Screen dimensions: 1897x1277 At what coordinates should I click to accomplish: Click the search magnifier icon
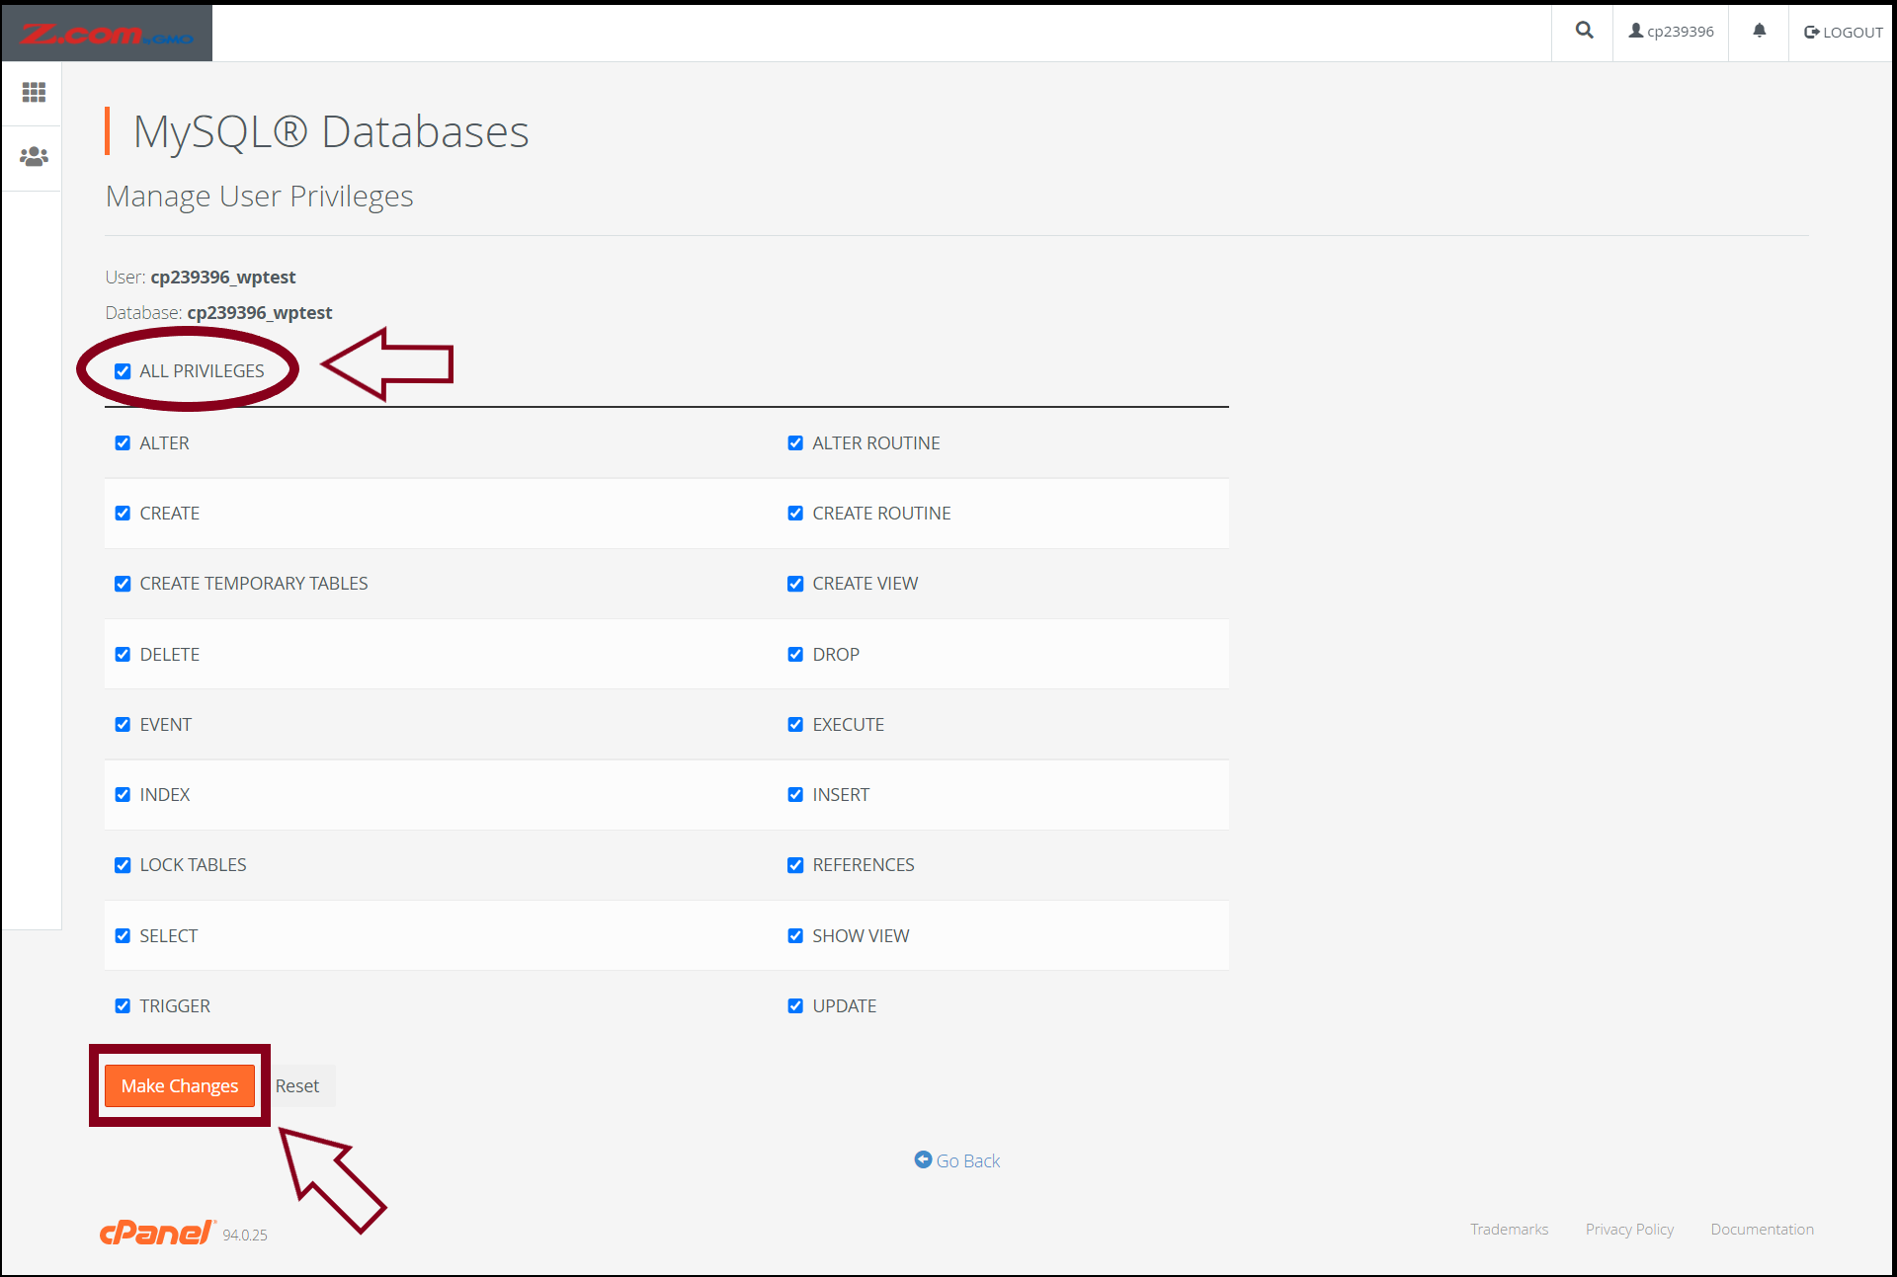click(x=1584, y=31)
